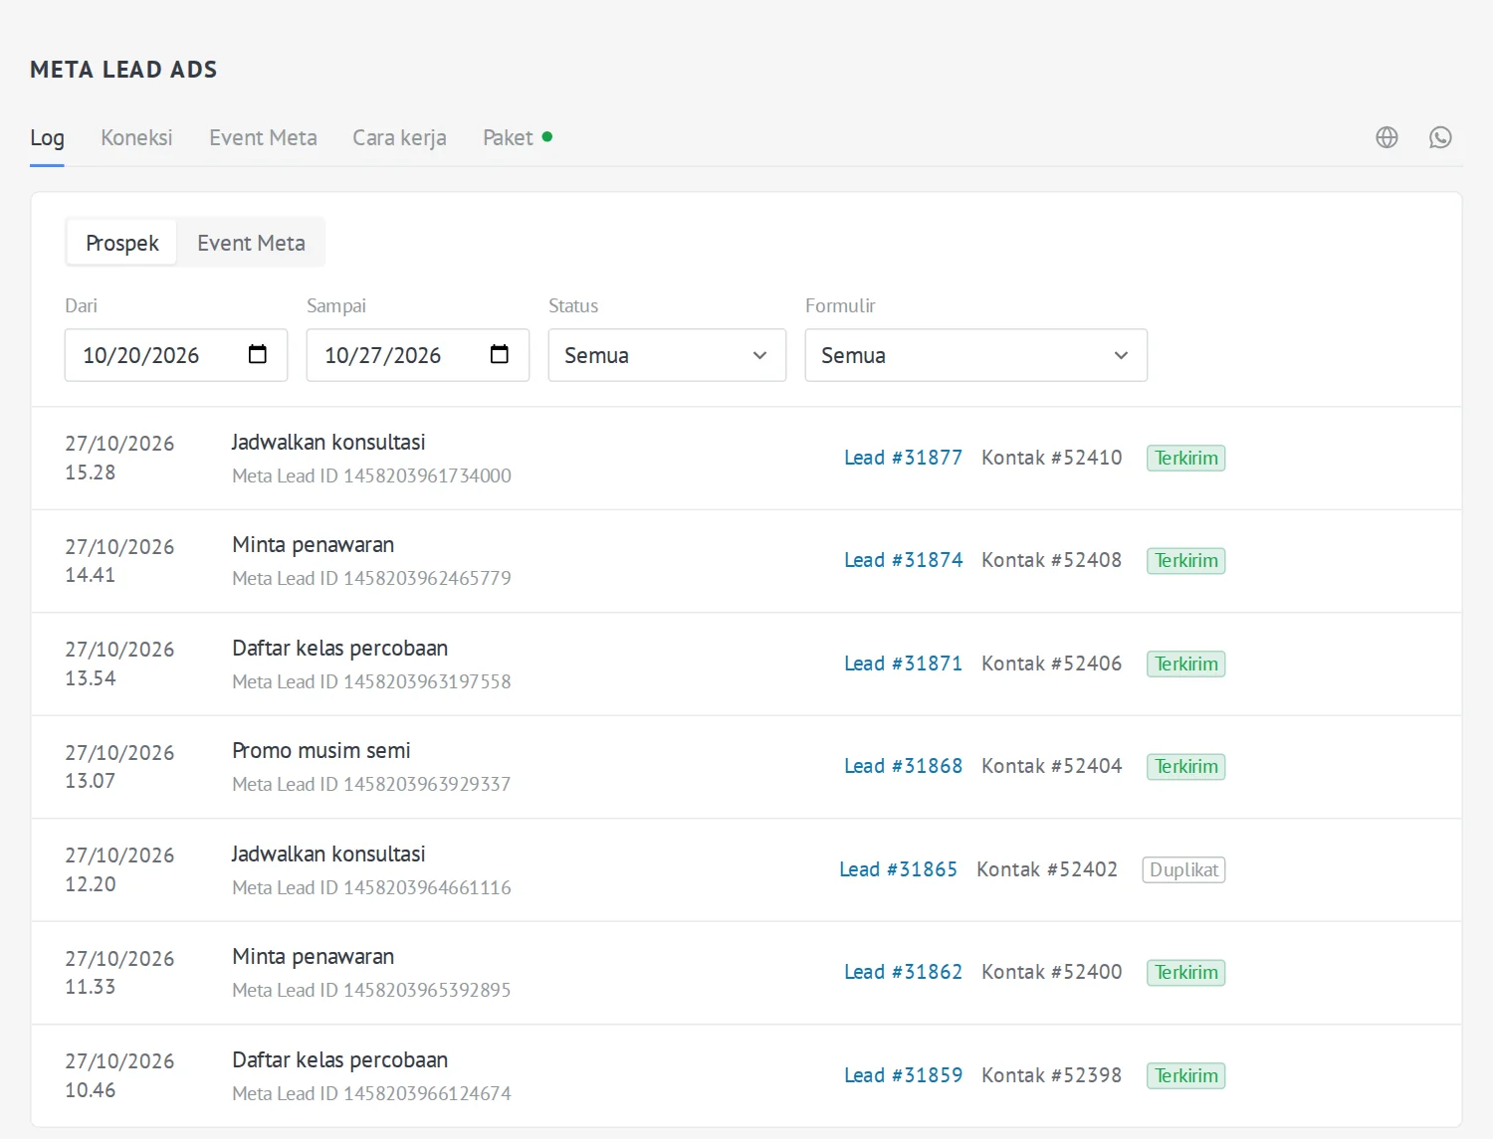This screenshot has width=1493, height=1139.
Task: Open the WhatsApp support icon
Action: (x=1440, y=137)
